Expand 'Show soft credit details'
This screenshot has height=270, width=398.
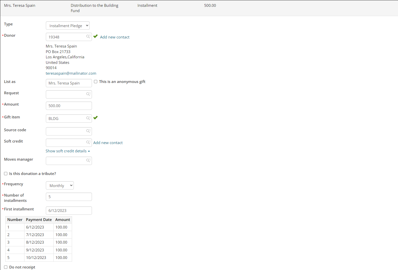click(68, 151)
